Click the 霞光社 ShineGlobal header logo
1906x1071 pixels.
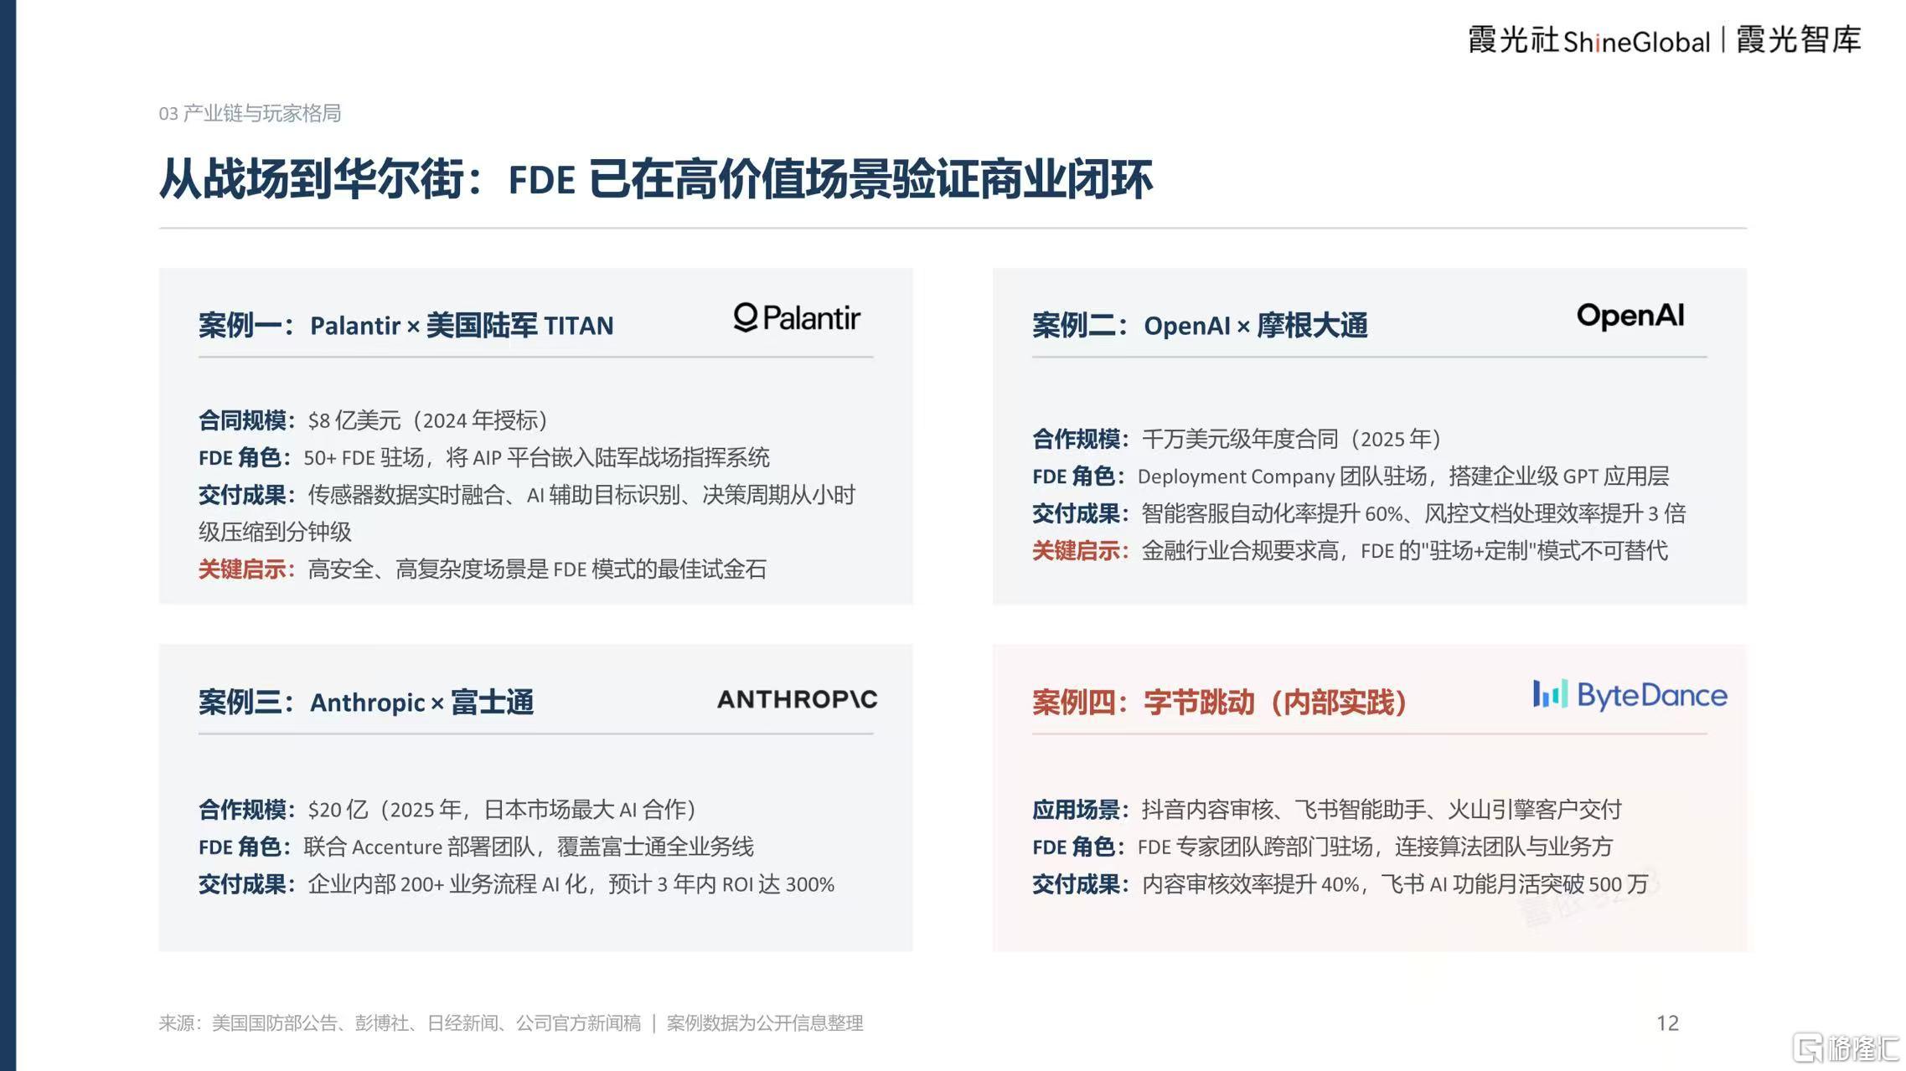(1588, 40)
